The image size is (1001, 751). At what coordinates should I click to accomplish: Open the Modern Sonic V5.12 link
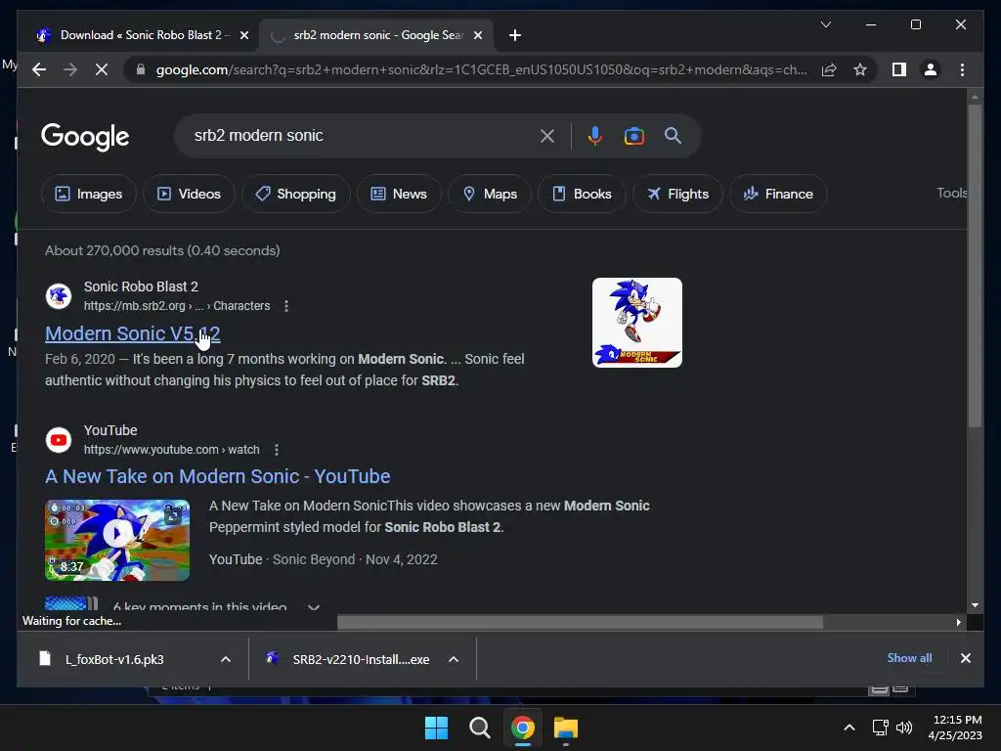click(133, 333)
